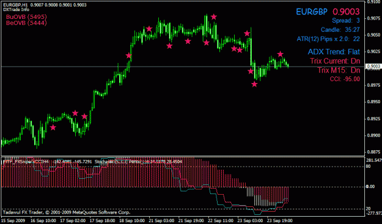Click the 0.8875 price axis label

[374, 152]
